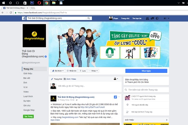
Task: Click the Lưu button
Action: pos(83,71)
